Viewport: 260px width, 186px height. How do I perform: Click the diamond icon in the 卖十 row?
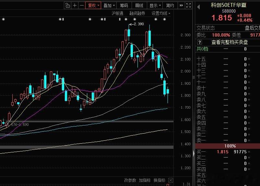tap(249, 88)
